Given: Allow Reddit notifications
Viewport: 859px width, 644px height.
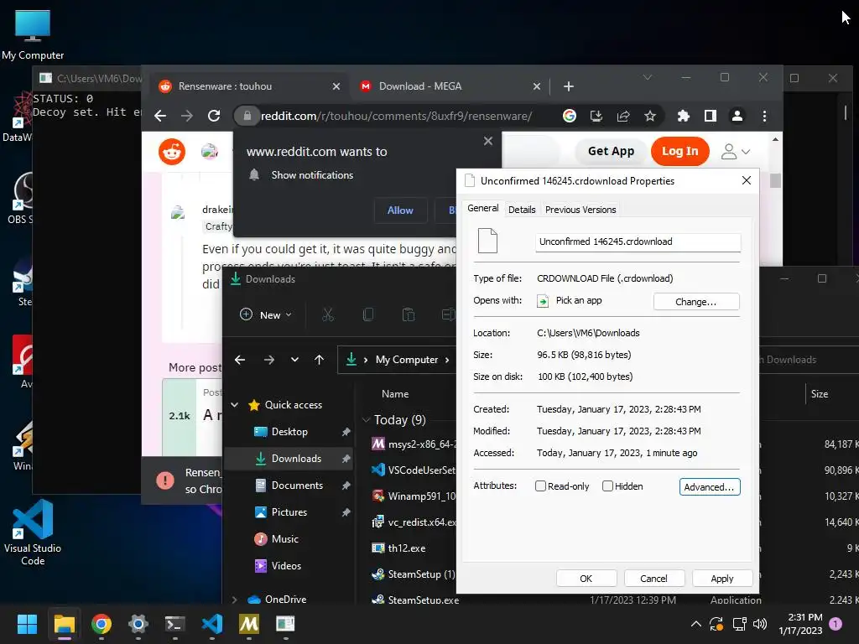Looking at the screenshot, I should [400, 210].
